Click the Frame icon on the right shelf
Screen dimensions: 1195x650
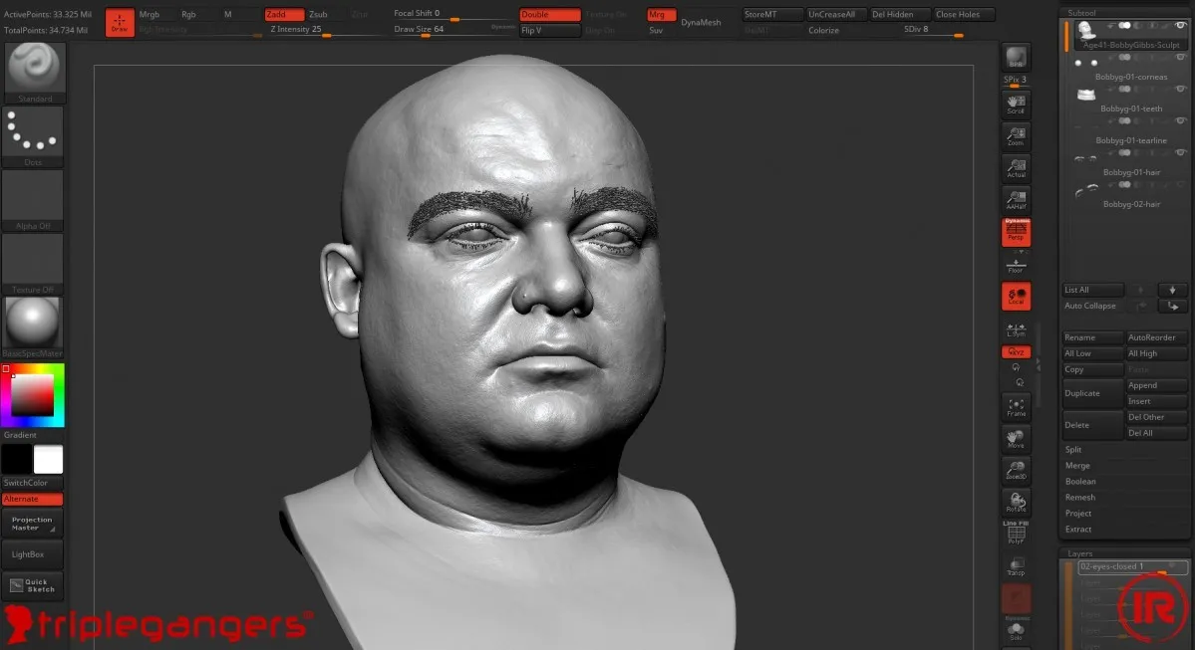(x=1016, y=406)
